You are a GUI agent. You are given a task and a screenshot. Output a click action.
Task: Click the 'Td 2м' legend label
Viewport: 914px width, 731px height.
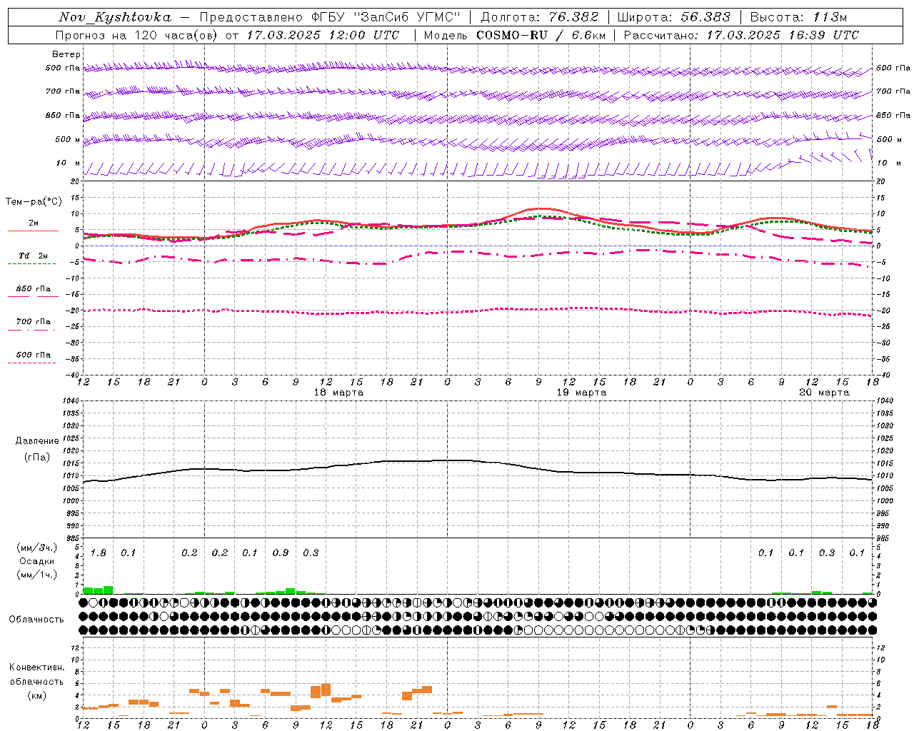pyautogui.click(x=34, y=256)
